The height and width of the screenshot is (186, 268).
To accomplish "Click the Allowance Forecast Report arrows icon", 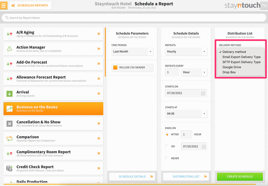I will [x=10, y=79].
